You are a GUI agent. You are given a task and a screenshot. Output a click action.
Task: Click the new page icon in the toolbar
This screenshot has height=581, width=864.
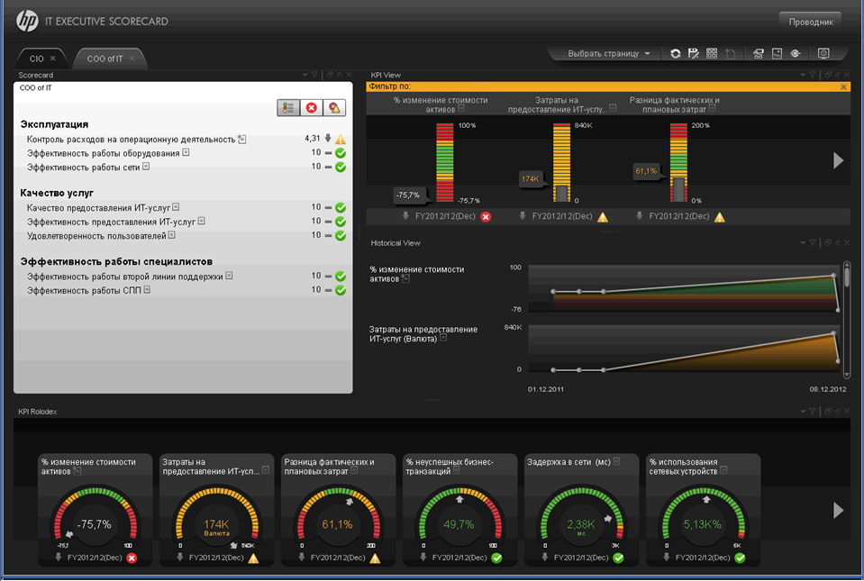(731, 53)
